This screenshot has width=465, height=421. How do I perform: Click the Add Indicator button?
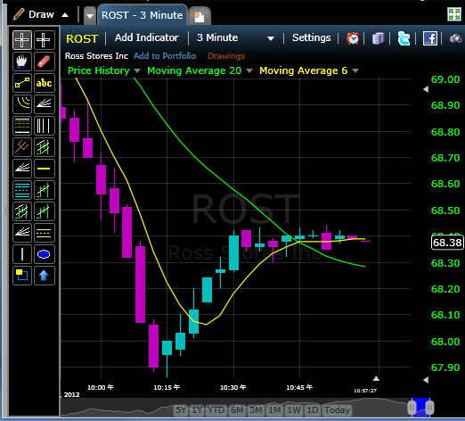[x=147, y=37]
